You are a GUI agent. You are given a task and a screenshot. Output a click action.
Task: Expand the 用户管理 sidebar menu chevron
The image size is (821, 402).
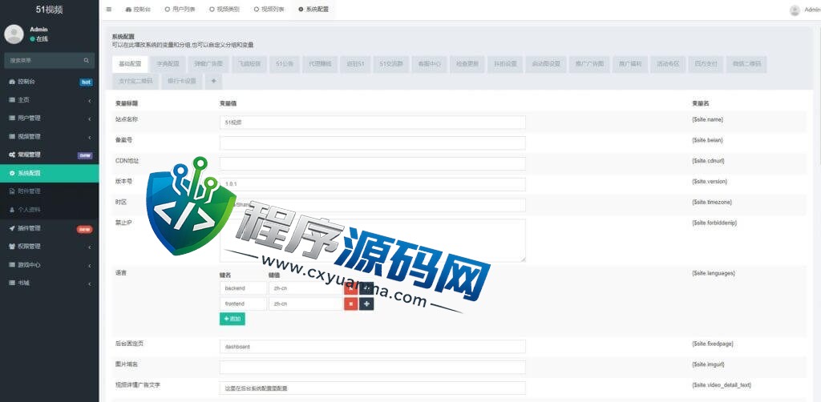pyautogui.click(x=90, y=119)
